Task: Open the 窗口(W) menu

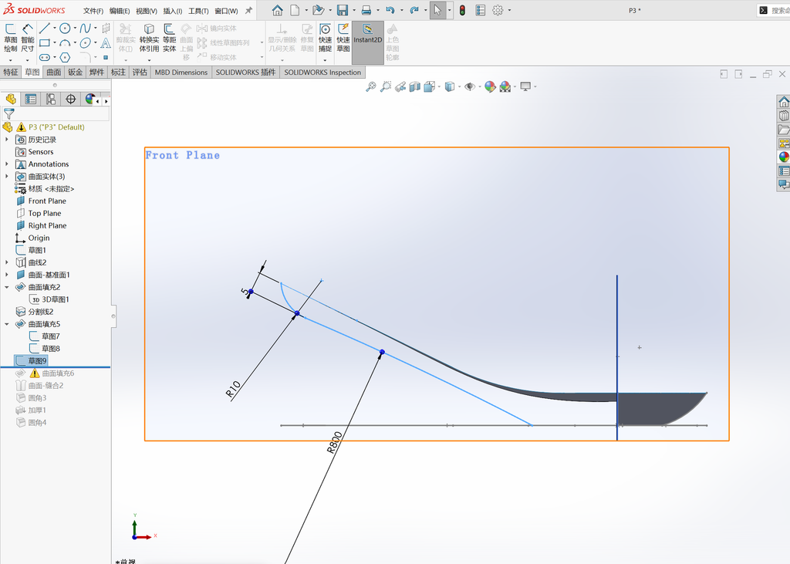Action: point(226,11)
